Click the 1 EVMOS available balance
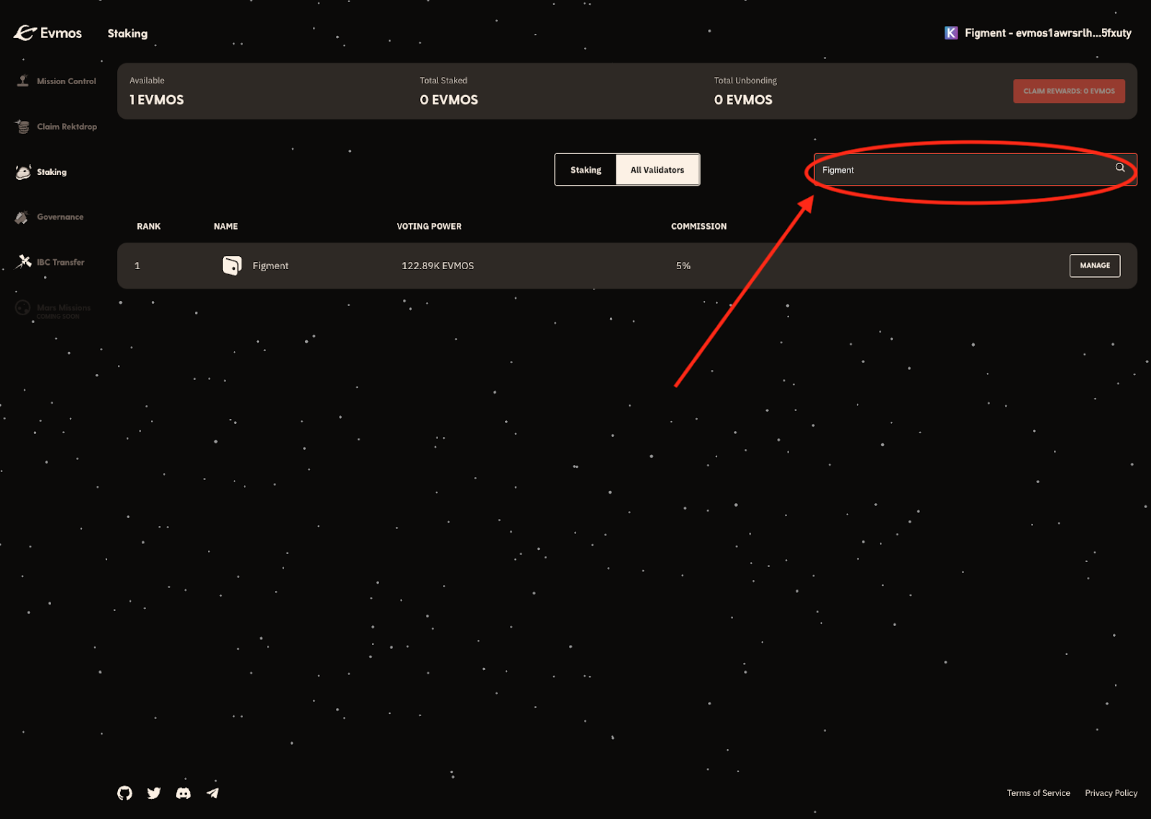The width and height of the screenshot is (1151, 819). click(157, 100)
